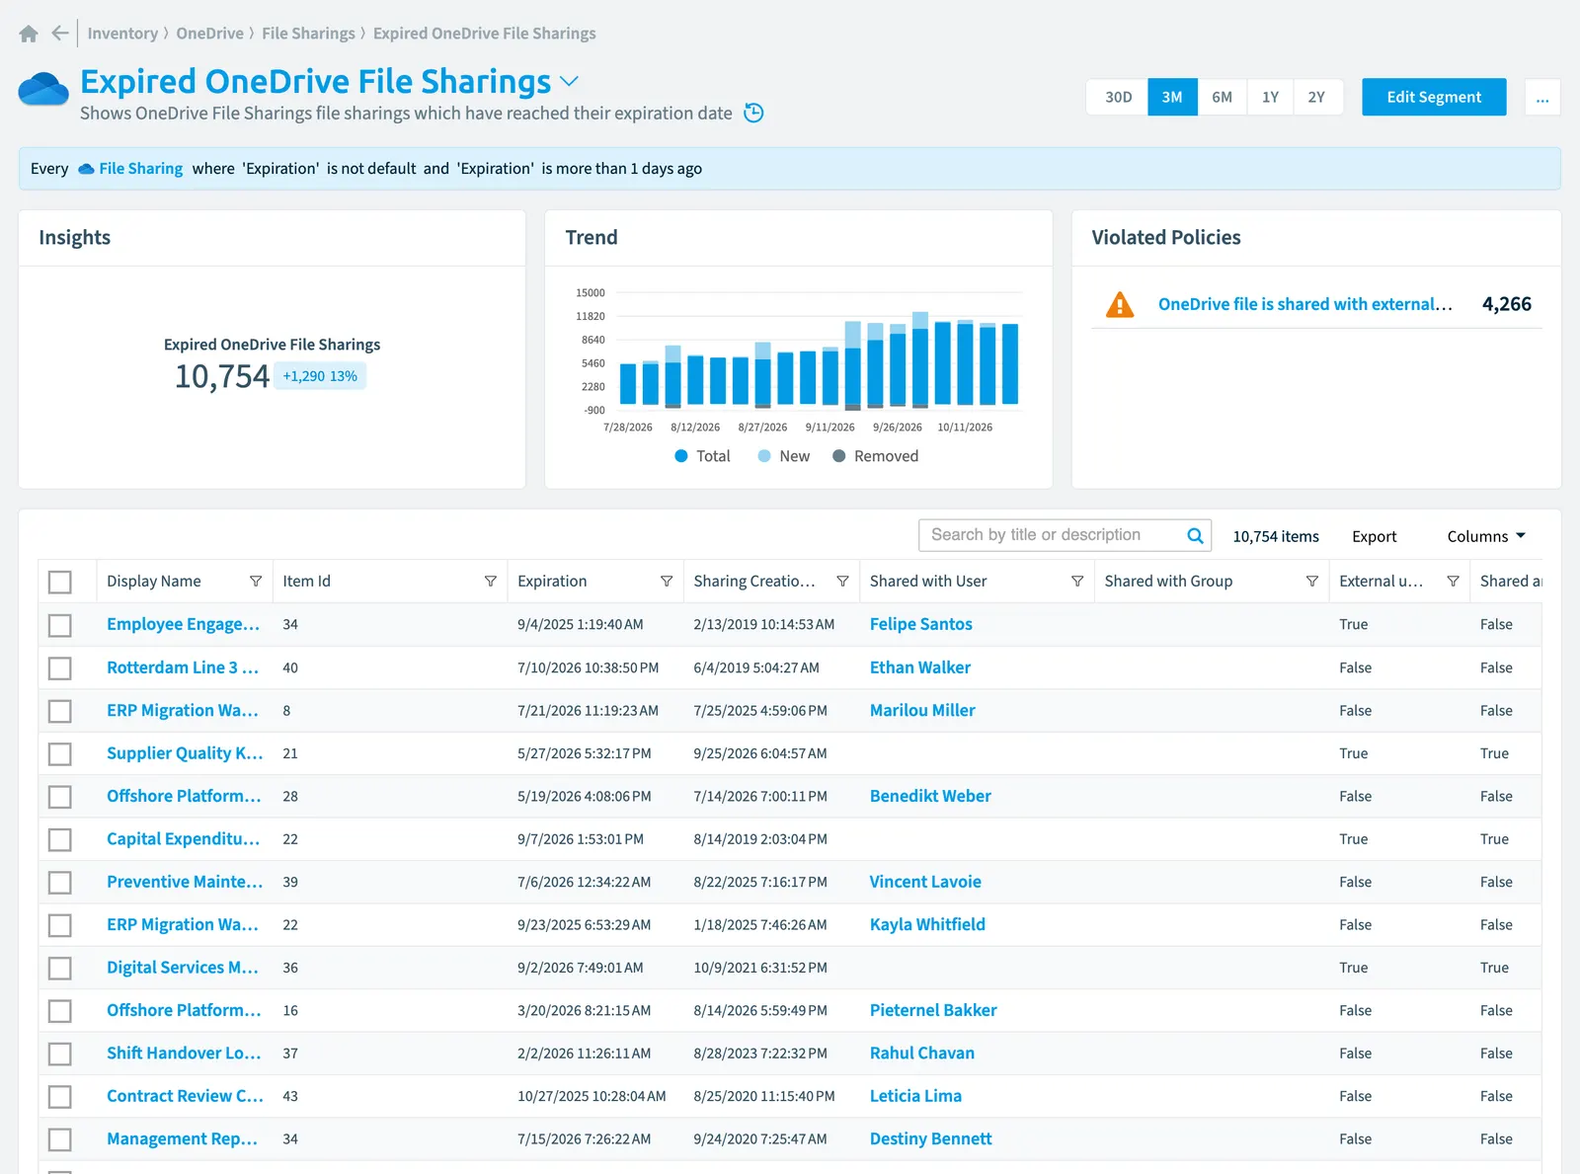The image size is (1580, 1174).
Task: Open the Expiration column filter
Action: coord(667,582)
